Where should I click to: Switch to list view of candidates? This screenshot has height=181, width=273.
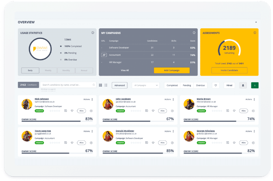106,85
